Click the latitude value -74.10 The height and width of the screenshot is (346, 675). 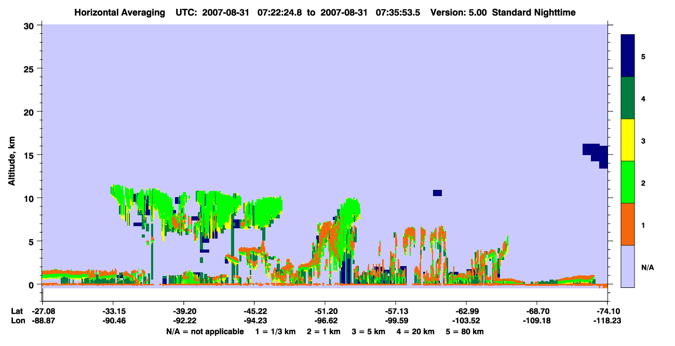pos(607,311)
